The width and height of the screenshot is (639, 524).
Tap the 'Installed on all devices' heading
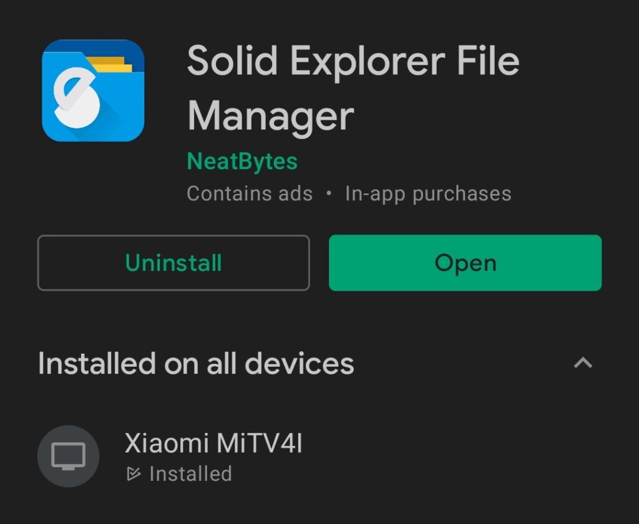click(195, 364)
